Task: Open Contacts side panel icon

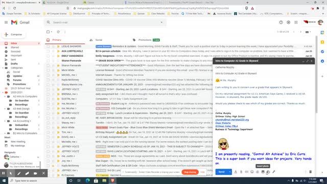Action: 322,61
